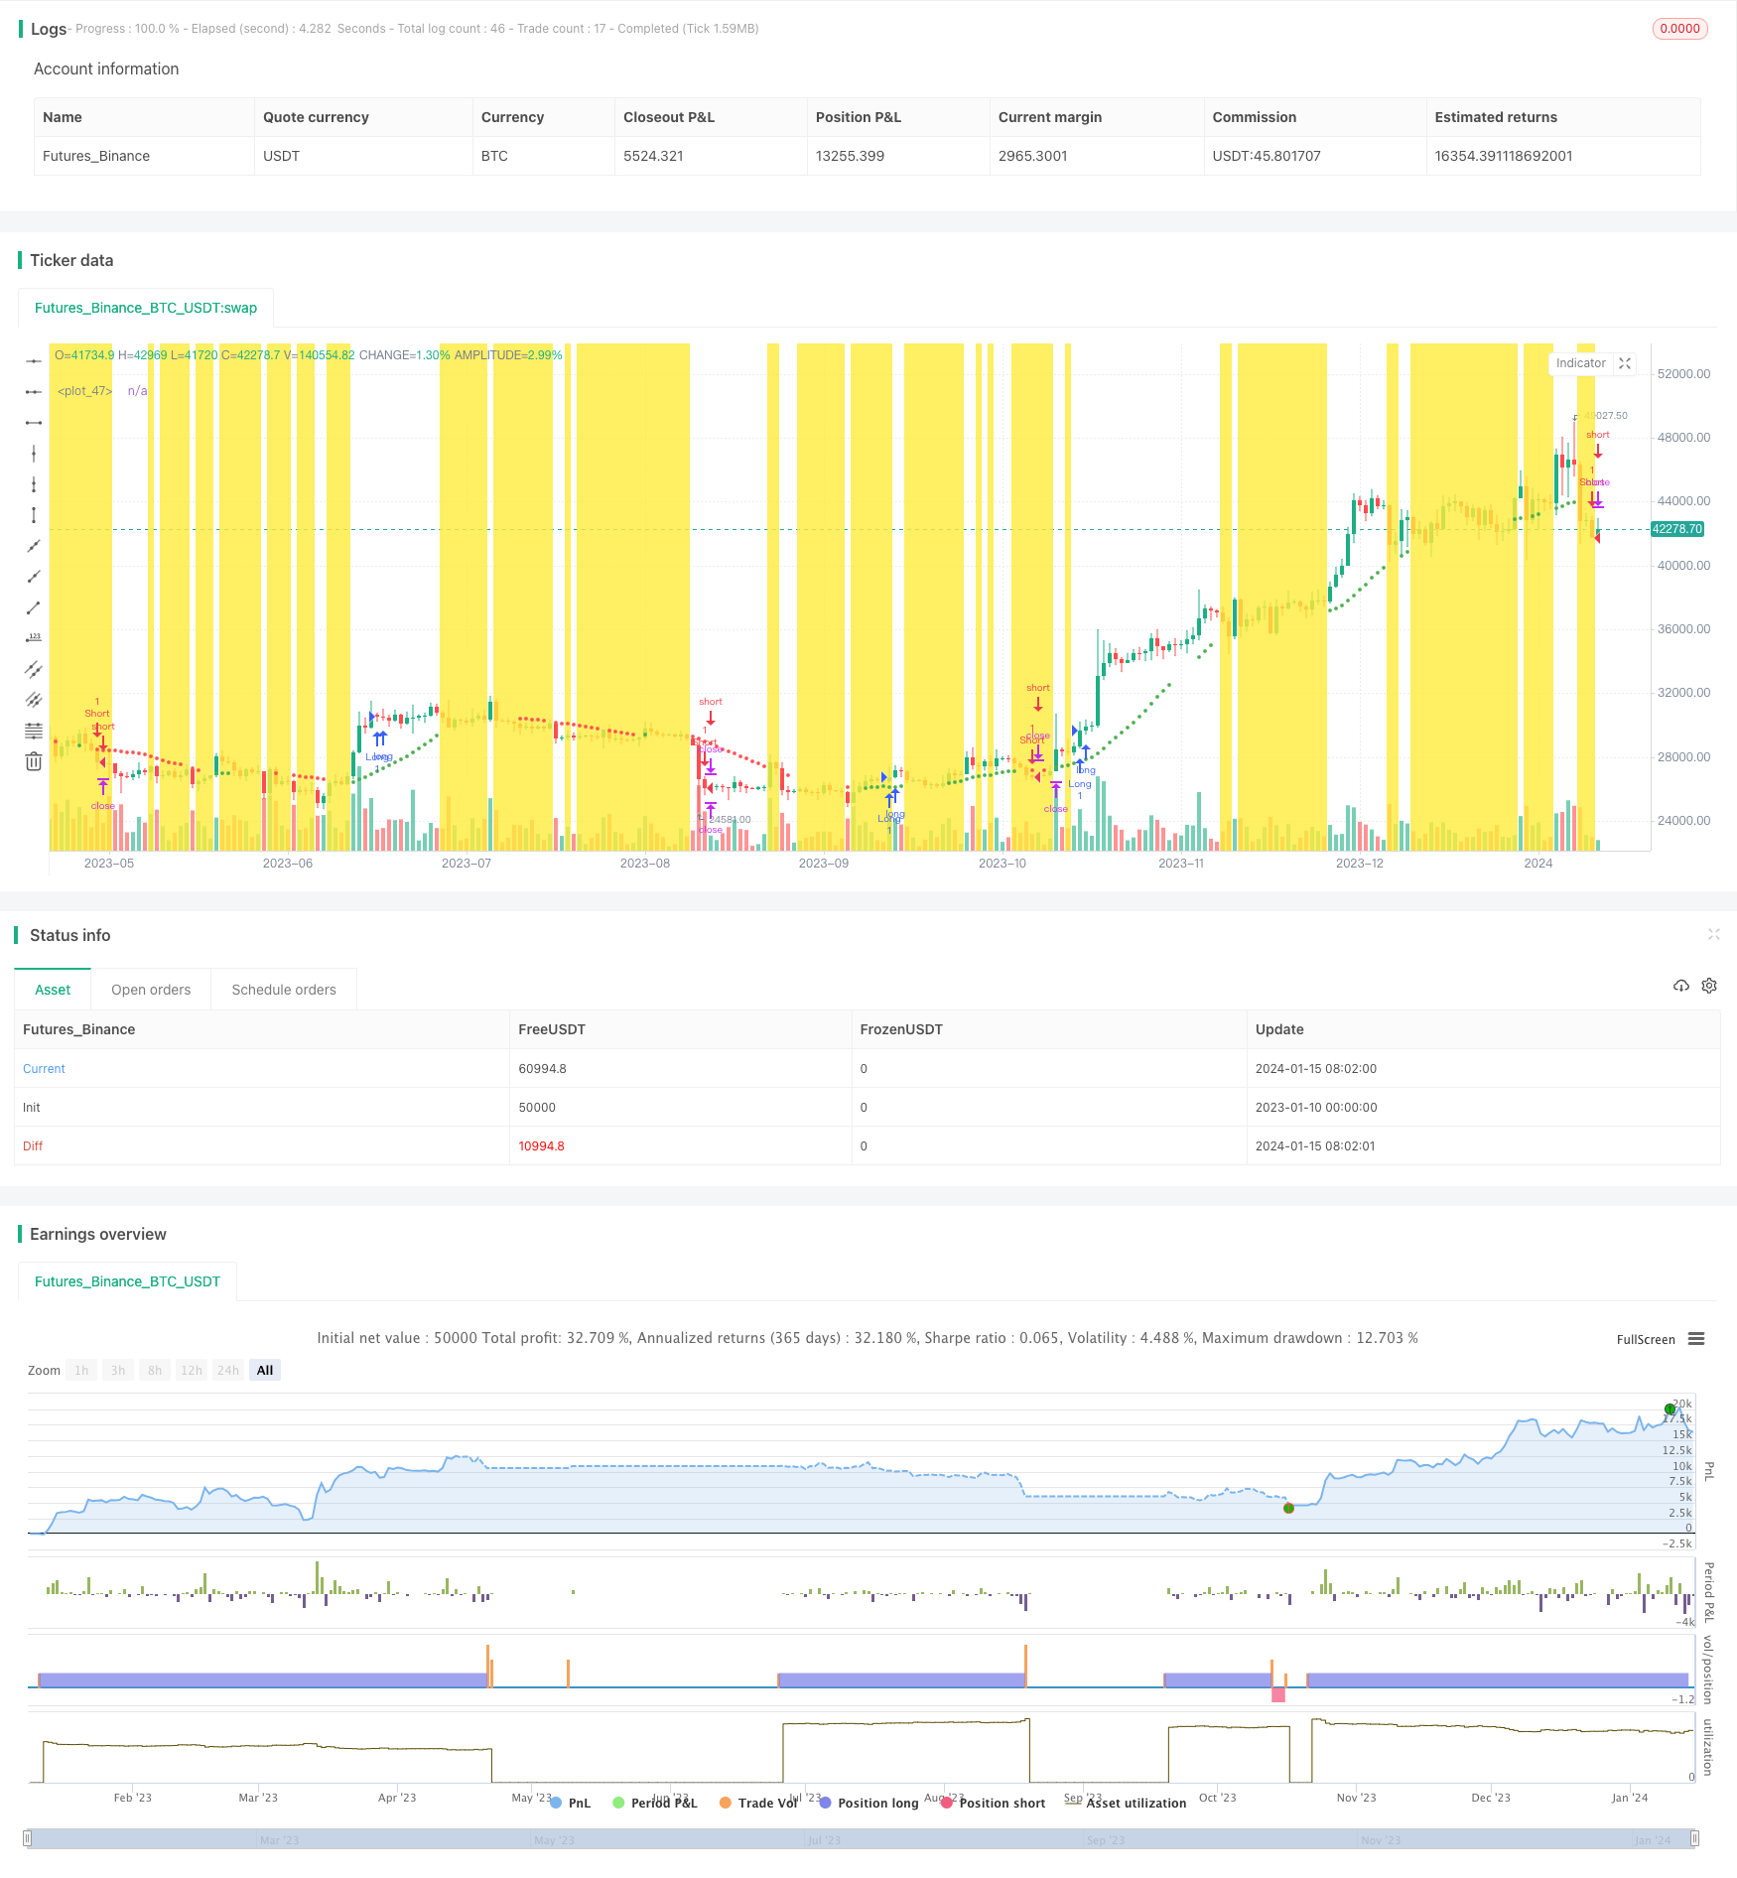
Task: Switch to the Open orders tab
Action: (x=151, y=990)
